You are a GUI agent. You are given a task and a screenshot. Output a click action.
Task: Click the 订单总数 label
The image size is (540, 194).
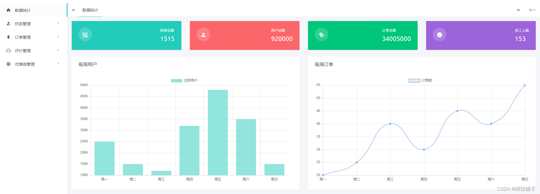click(x=389, y=30)
